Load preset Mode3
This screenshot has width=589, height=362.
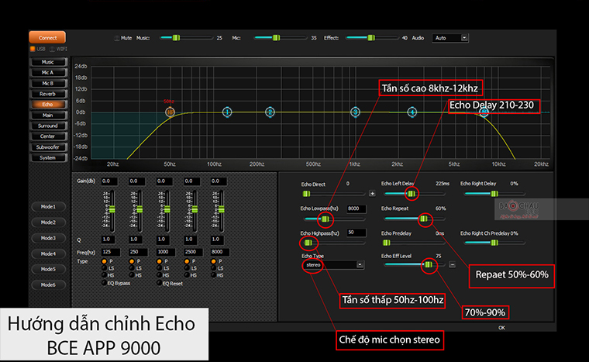coord(49,238)
